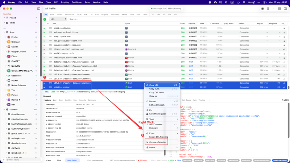Filter responses by 4xx status codes

169,14
